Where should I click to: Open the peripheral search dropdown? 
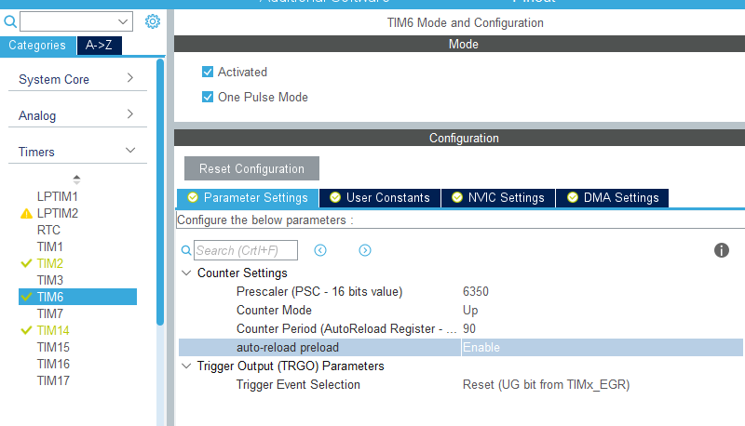[x=123, y=21]
